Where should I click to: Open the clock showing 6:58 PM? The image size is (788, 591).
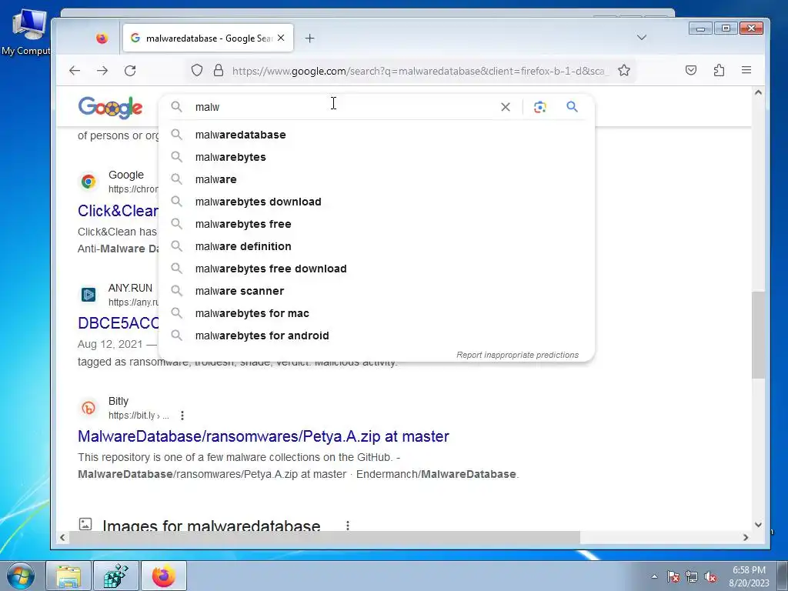(x=749, y=576)
